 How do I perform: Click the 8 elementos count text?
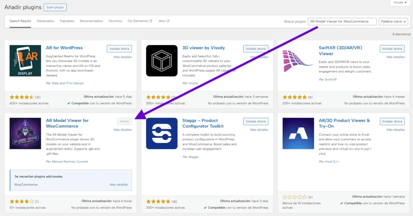401,35
